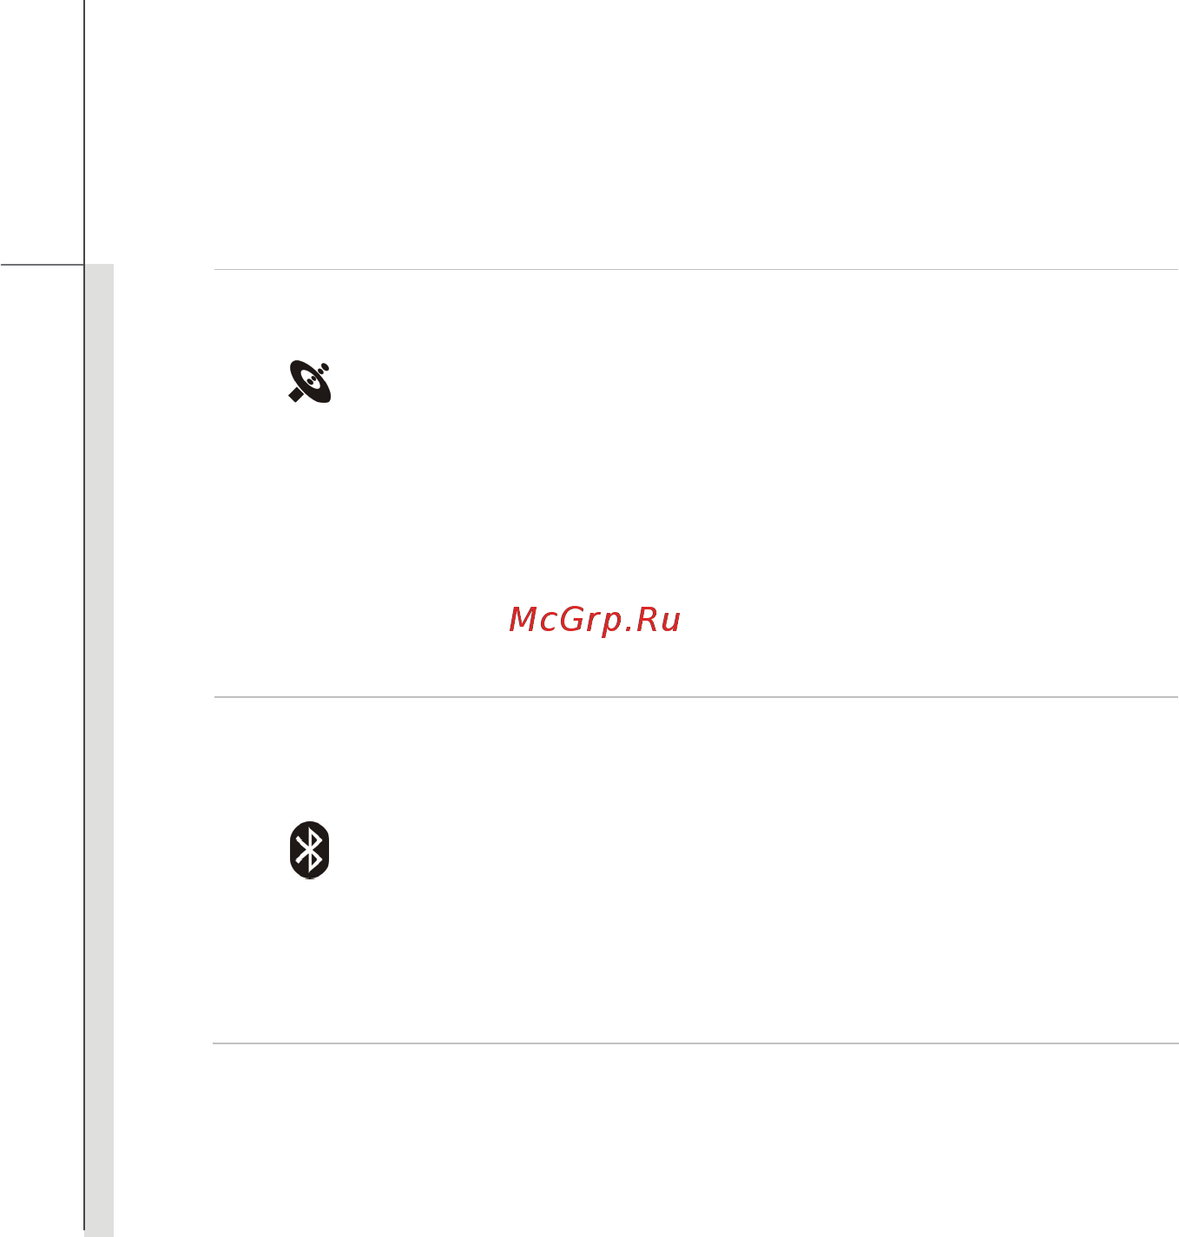
Task: Click the black vertical margin line
Action: [84, 615]
